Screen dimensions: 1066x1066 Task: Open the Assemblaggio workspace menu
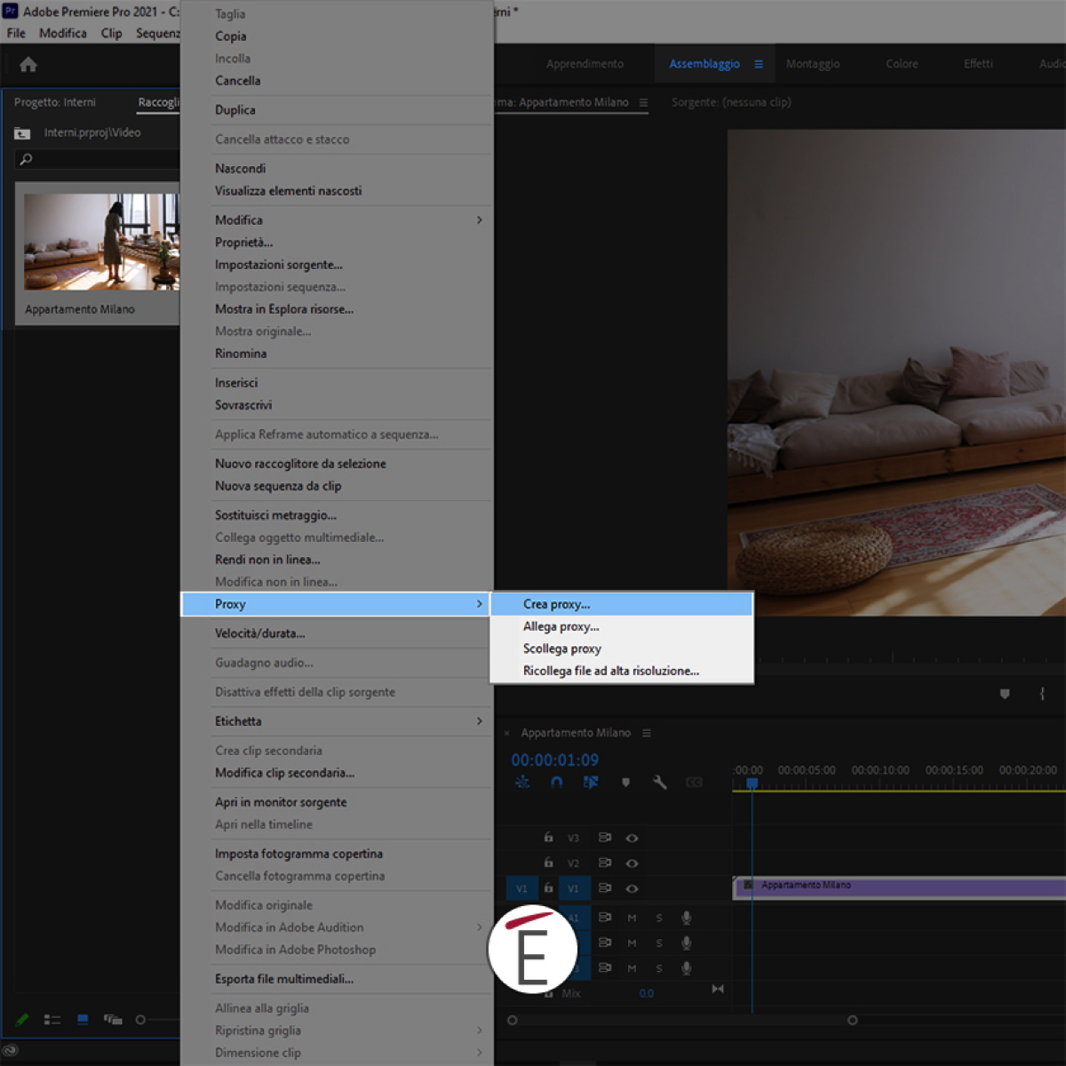tap(759, 64)
